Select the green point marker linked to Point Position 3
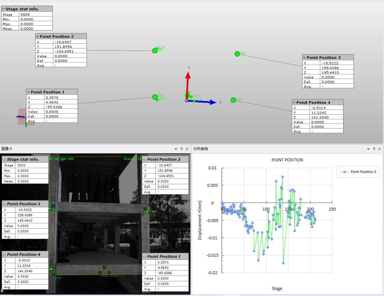 pos(238,54)
